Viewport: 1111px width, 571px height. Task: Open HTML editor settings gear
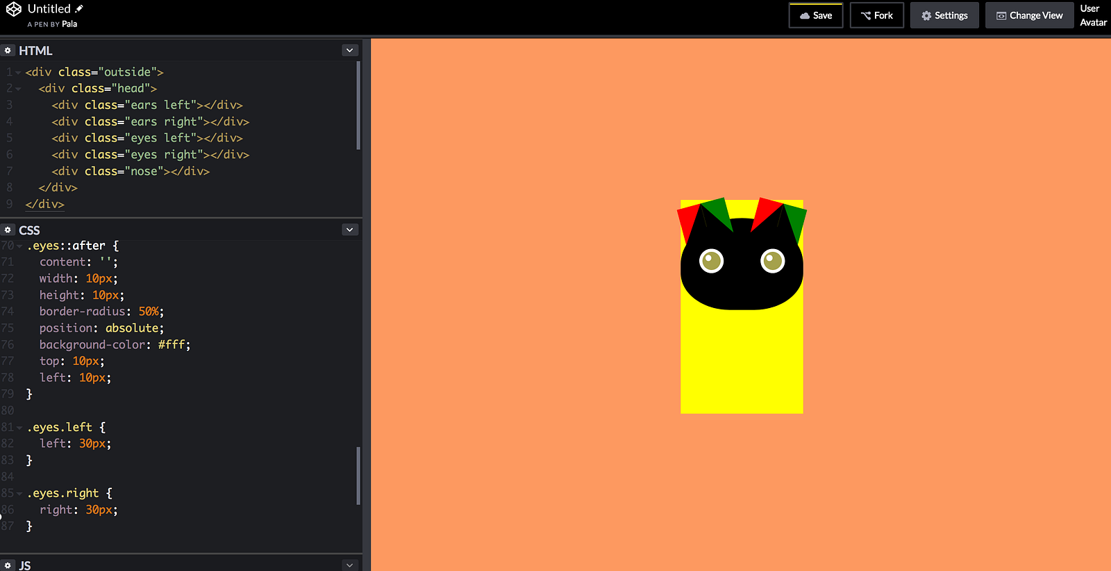(8, 51)
